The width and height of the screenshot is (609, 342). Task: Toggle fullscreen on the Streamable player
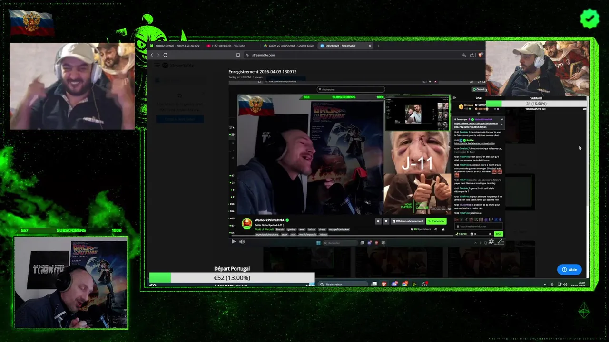(x=500, y=241)
